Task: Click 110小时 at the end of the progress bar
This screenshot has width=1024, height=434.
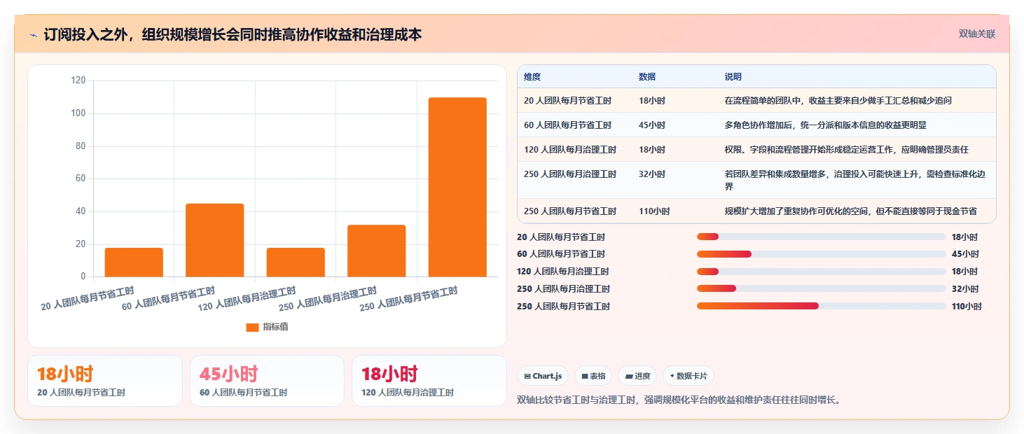Action: coord(967,307)
